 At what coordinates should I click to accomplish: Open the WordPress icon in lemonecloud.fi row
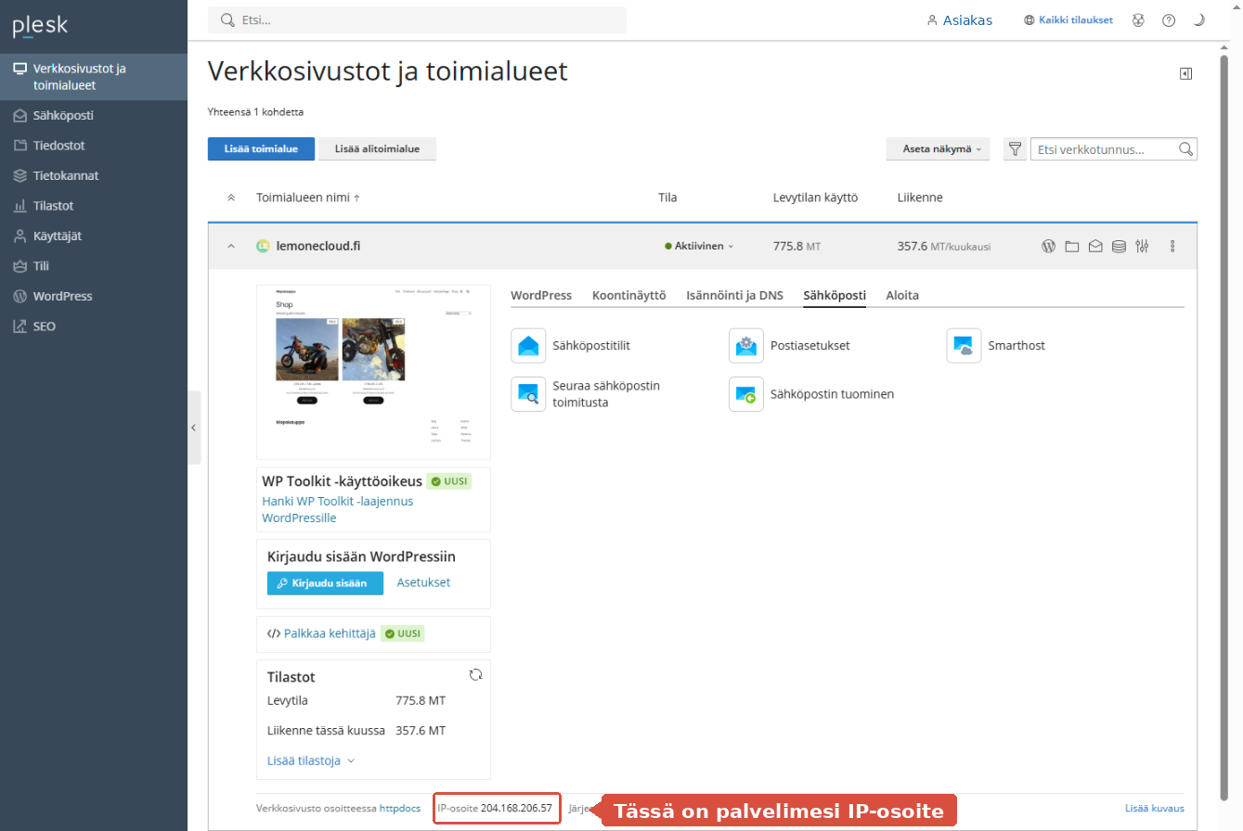pos(1049,246)
